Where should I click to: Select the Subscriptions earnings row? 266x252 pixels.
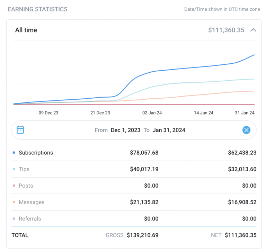36,153
